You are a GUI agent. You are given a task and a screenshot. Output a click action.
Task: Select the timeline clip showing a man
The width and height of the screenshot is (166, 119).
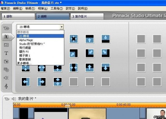point(156,114)
